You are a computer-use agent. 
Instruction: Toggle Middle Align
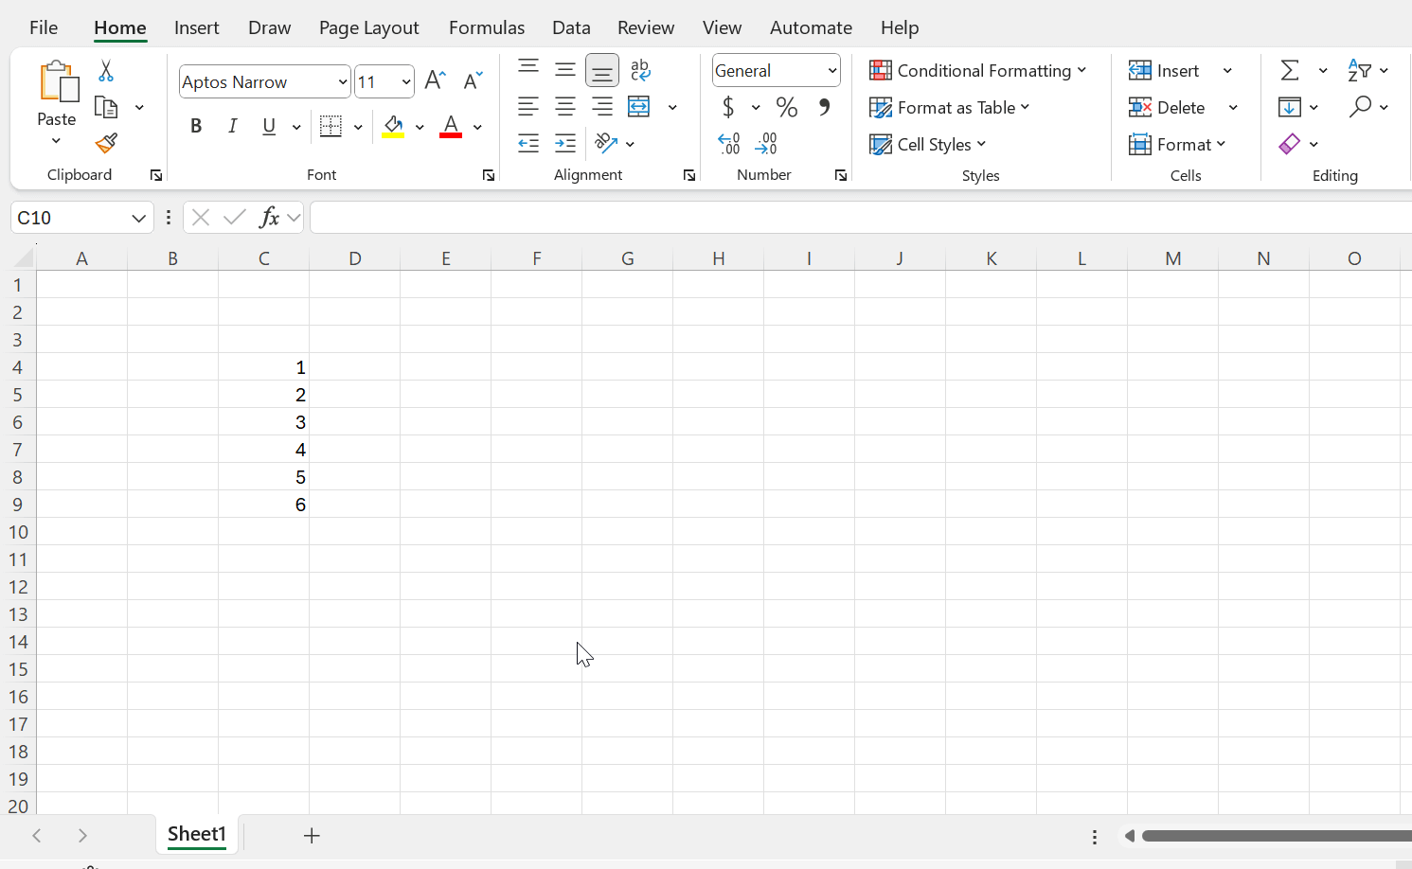(x=565, y=70)
